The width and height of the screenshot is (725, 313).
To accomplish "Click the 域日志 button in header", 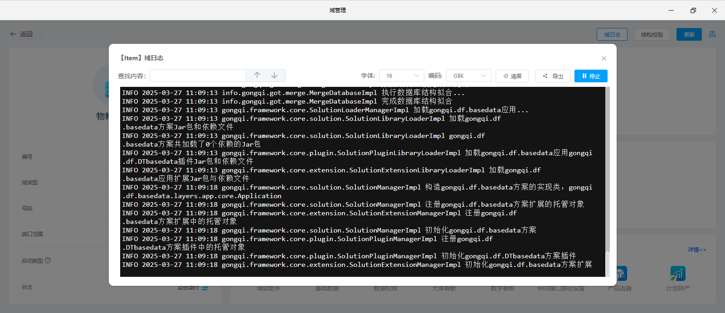I will pyautogui.click(x=612, y=34).
